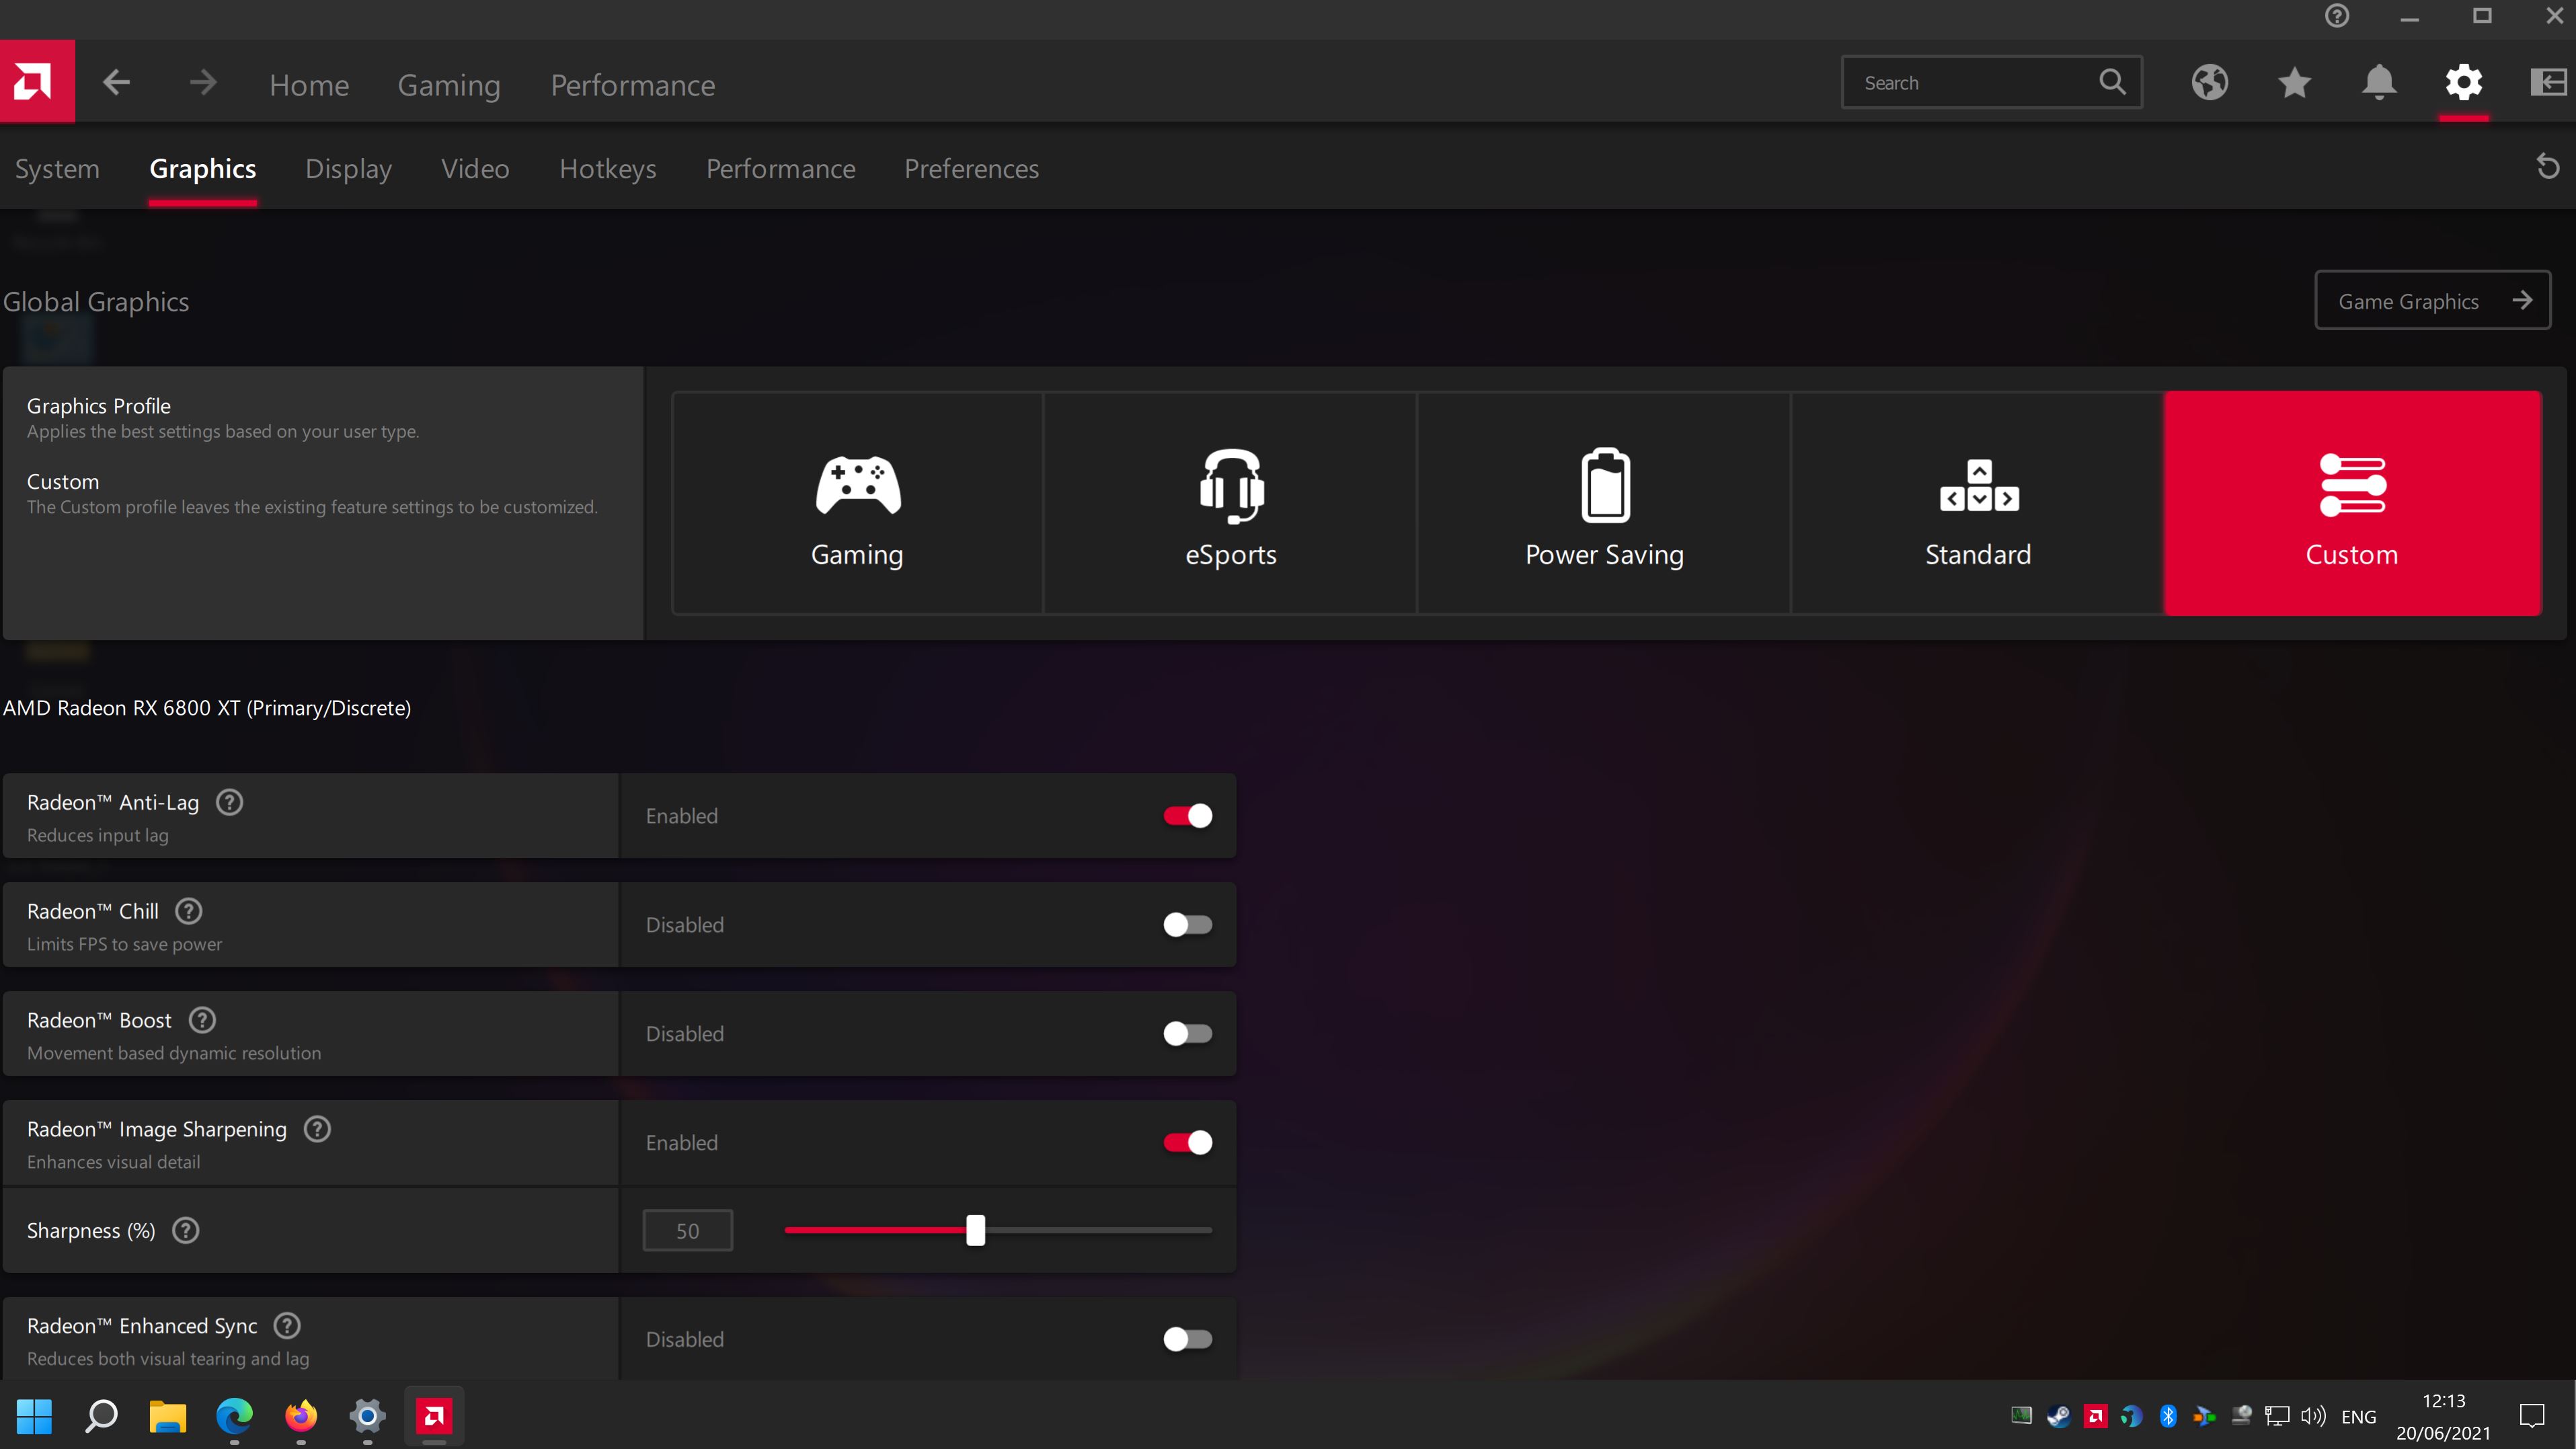2576x1449 pixels.
Task: Switch to the Display tab
Action: coord(348,169)
